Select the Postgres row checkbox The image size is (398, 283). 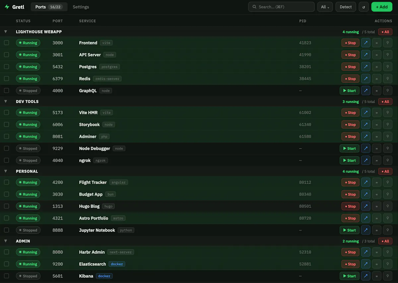tap(6, 67)
